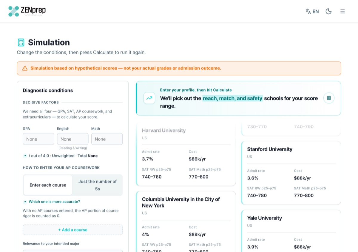Open the Columbia University card title
The image size is (358, 252).
181,202
